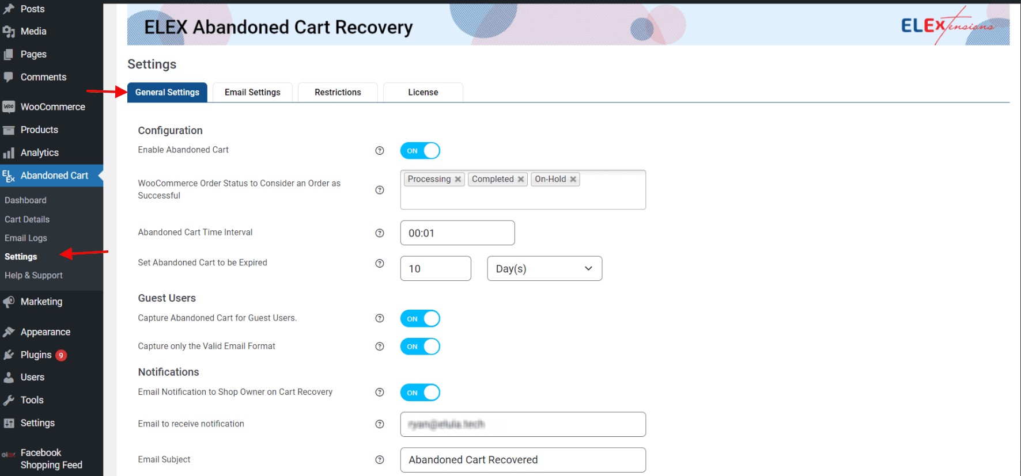The width and height of the screenshot is (1021, 476).
Task: Click help icon for Enable Abandoned Cart
Action: (x=380, y=151)
